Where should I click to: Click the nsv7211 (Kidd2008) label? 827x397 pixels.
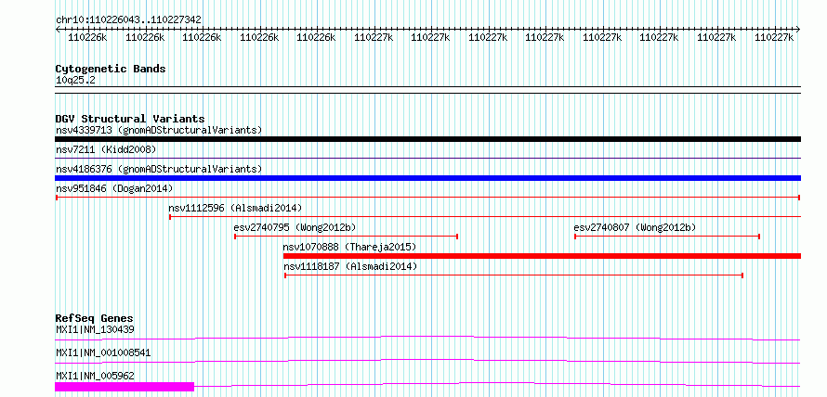tap(106, 149)
